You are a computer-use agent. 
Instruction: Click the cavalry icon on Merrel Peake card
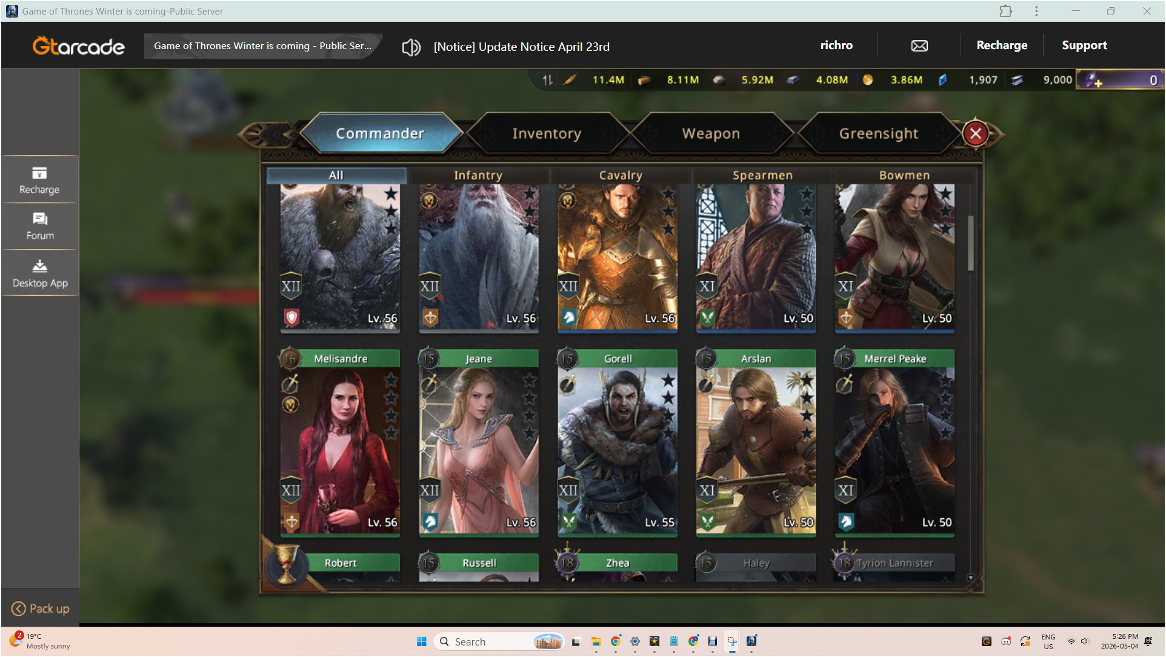(x=846, y=521)
